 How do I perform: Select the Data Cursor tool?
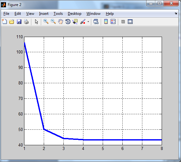pos(75,22)
